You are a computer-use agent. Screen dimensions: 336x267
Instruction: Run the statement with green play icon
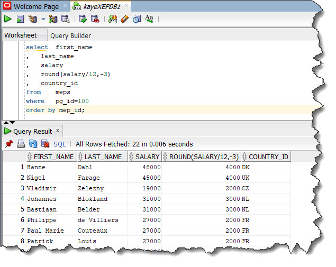(x=8, y=19)
